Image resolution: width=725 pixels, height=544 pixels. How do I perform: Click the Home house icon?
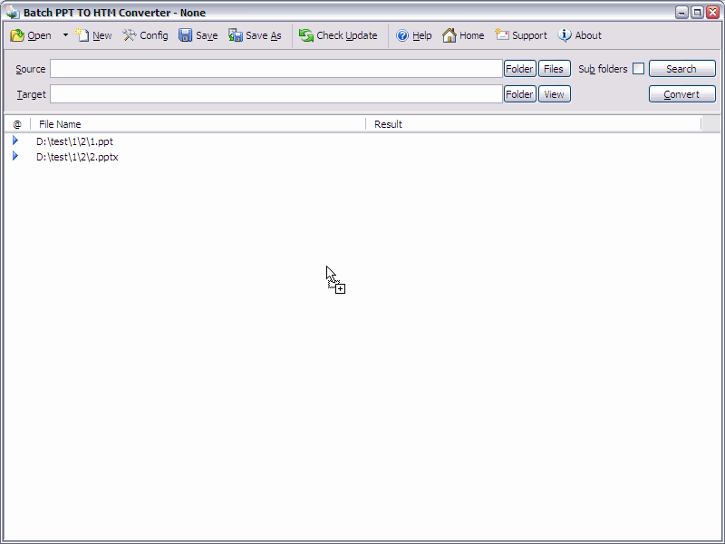[x=449, y=35]
